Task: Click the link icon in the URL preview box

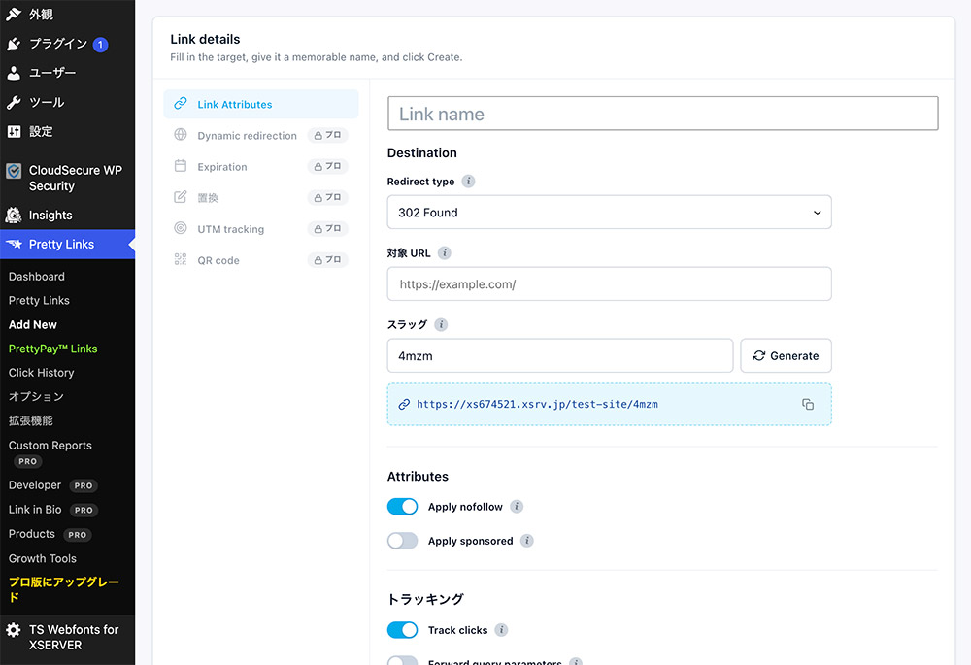Action: (x=404, y=404)
